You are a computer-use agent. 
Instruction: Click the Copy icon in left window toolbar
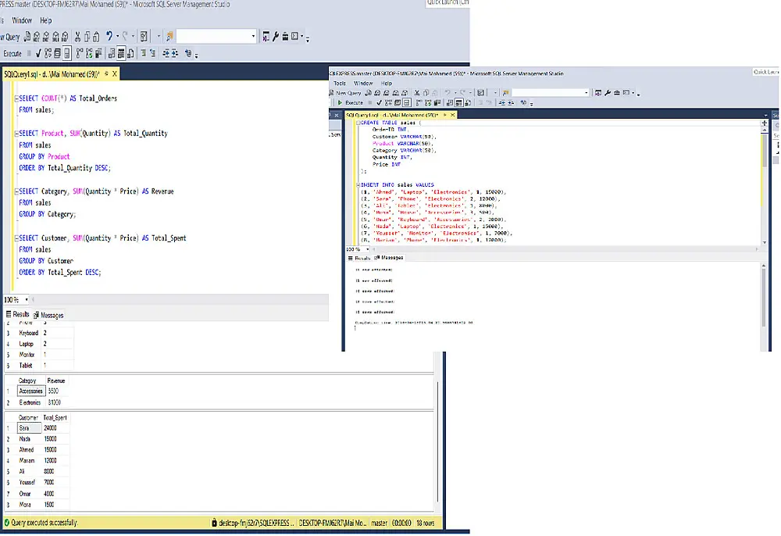tap(87, 37)
